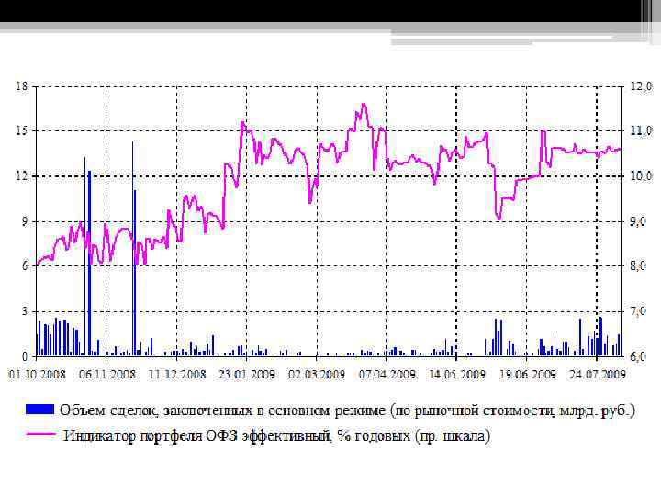Click the date label 06.11.2008
Viewport: 661px width, 496px height.
tap(107, 374)
